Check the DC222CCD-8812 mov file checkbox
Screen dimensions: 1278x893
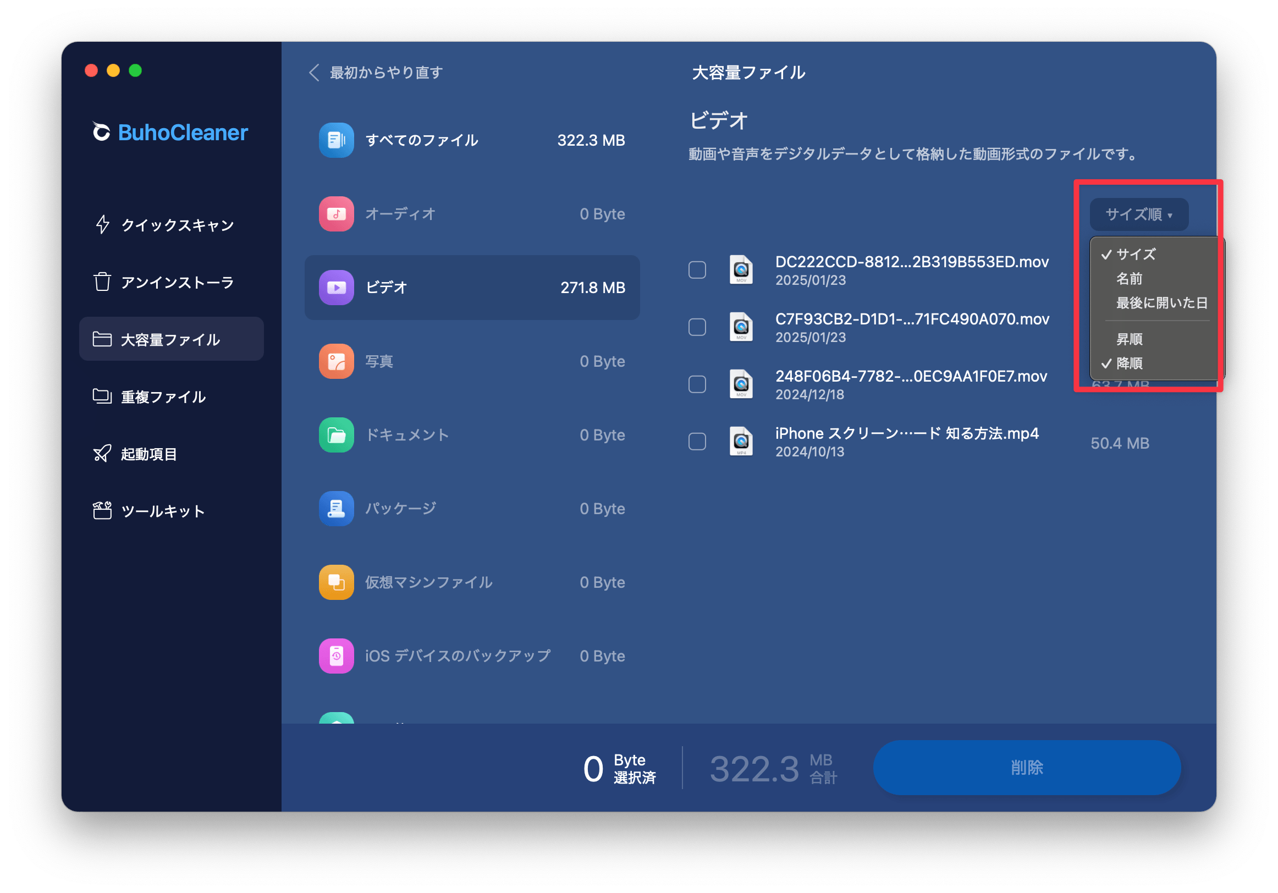pyautogui.click(x=697, y=270)
